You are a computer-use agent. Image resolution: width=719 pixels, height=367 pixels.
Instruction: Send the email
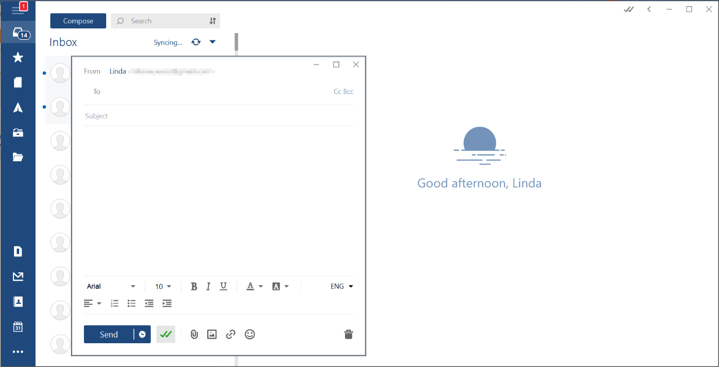pyautogui.click(x=108, y=334)
